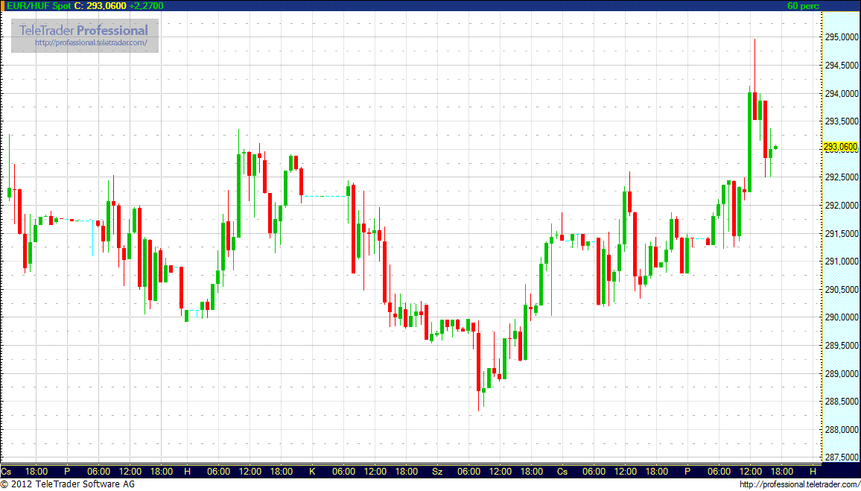Screen dimensions: 861x491
Task: Click the 291,5000 price axis label
Action: pyautogui.click(x=841, y=233)
